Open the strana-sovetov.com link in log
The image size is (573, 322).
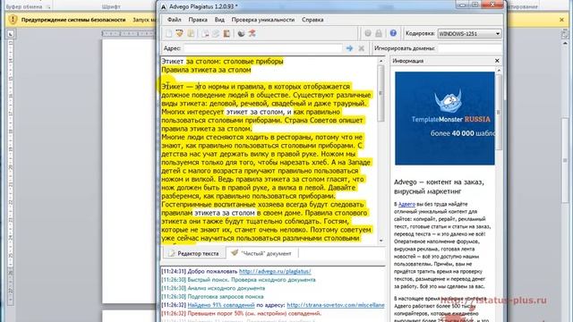[x=336, y=305]
